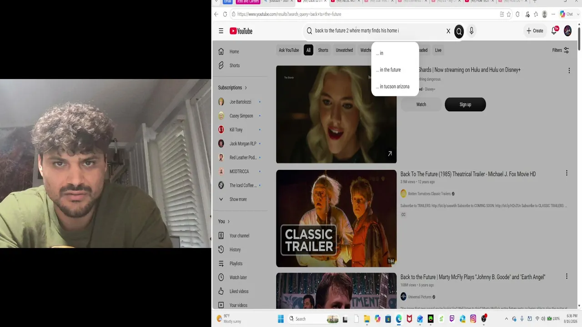Select the Ask YouTube chip

[289, 50]
